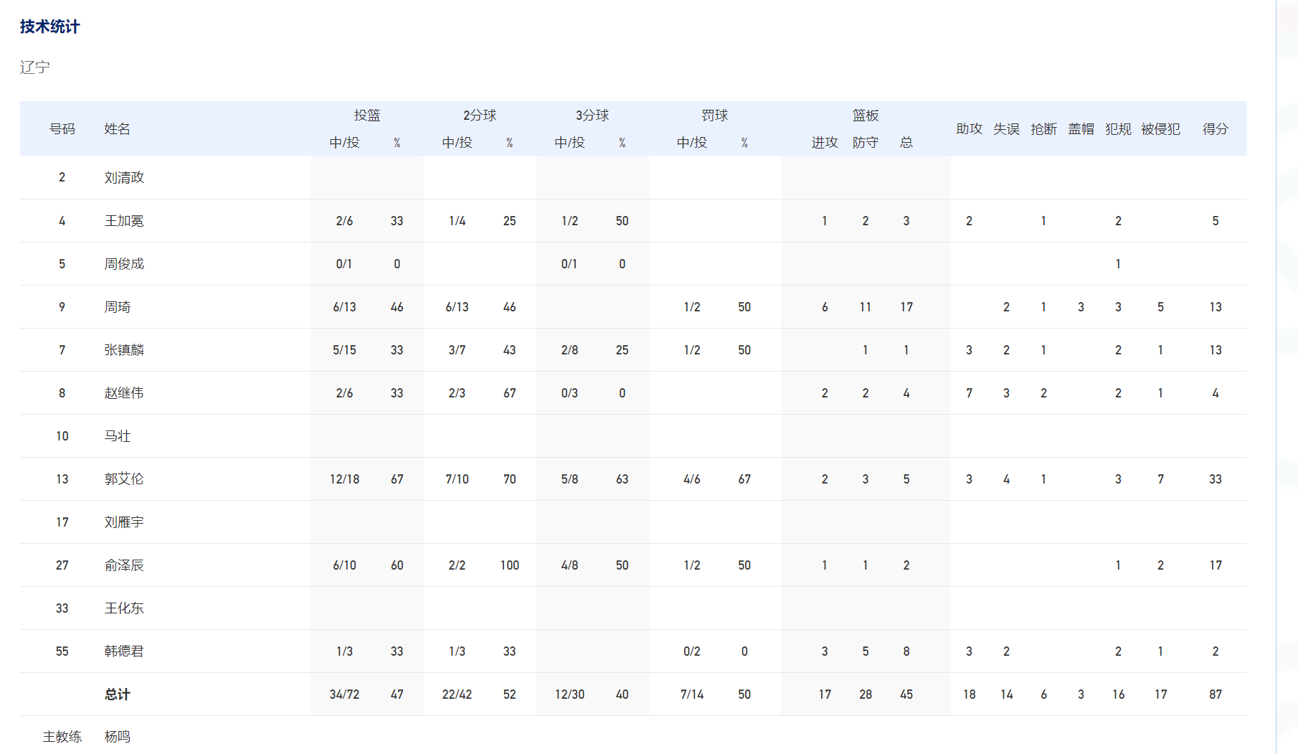Click team total points 87
Viewport: 1298px width, 754px height.
(x=1216, y=694)
